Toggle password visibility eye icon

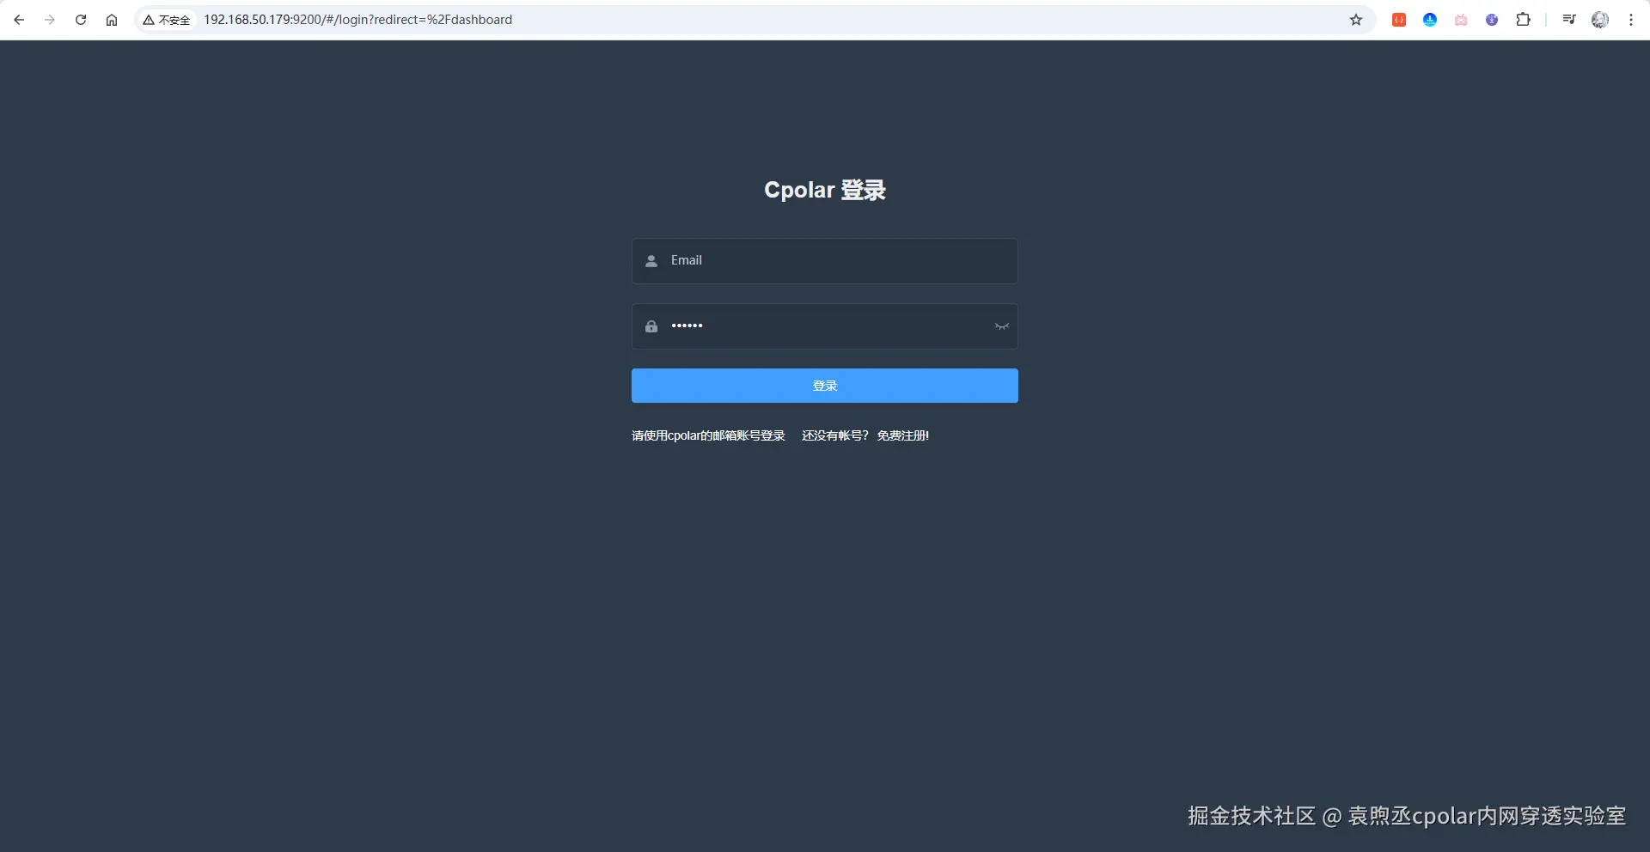[1002, 326]
